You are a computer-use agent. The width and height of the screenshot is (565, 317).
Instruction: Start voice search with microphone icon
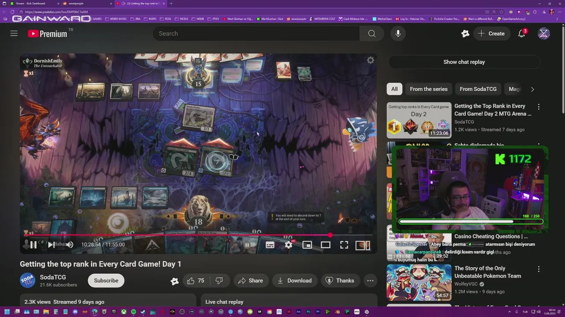(398, 33)
